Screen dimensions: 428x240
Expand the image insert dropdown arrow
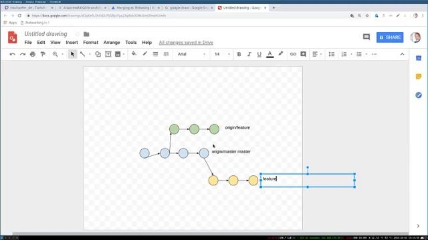pos(124,54)
